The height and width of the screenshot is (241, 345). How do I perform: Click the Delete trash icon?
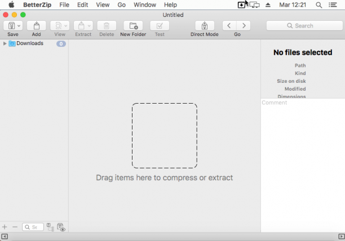tap(107, 26)
